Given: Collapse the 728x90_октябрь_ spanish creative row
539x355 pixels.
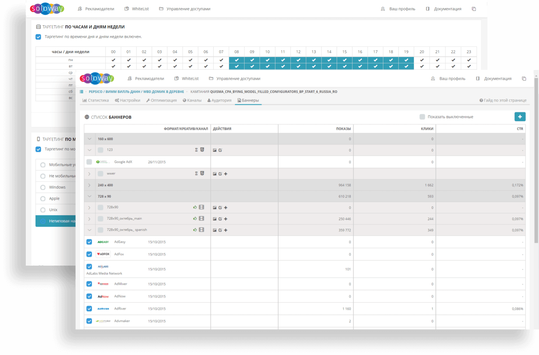Looking at the screenshot, I should pyautogui.click(x=89, y=230).
